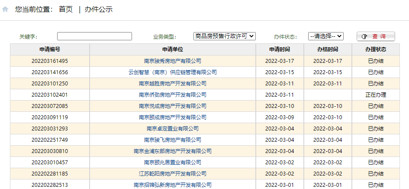Screen dimensions: 409x189
Task: Select application number 202202281185
Action: click(x=50, y=173)
